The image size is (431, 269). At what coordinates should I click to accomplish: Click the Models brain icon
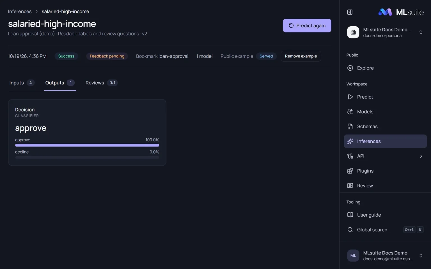350,112
